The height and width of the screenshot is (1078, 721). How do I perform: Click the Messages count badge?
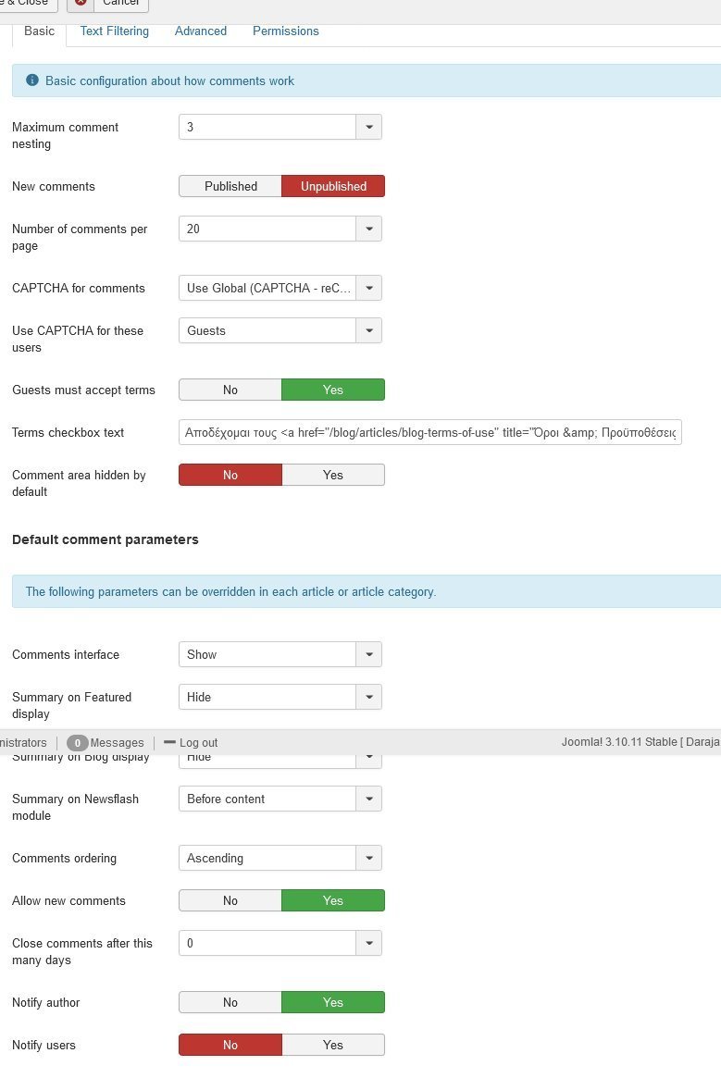click(78, 742)
